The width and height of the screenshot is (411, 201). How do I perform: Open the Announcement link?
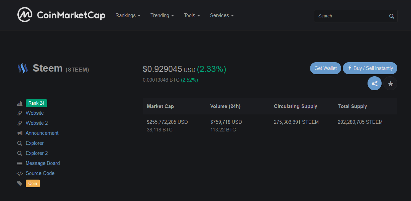click(42, 133)
